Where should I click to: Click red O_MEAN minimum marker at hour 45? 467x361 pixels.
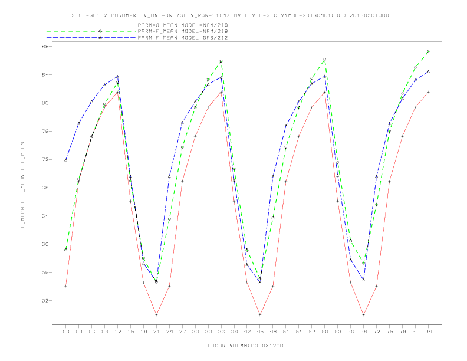click(x=260, y=314)
